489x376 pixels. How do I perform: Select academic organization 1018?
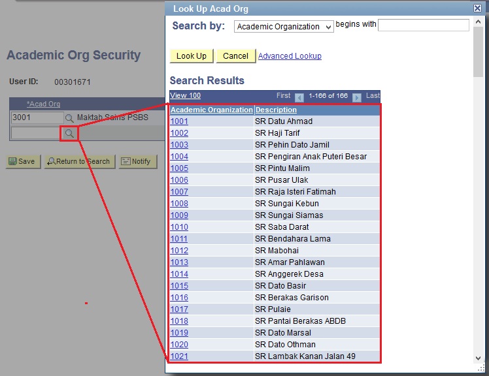tap(179, 321)
